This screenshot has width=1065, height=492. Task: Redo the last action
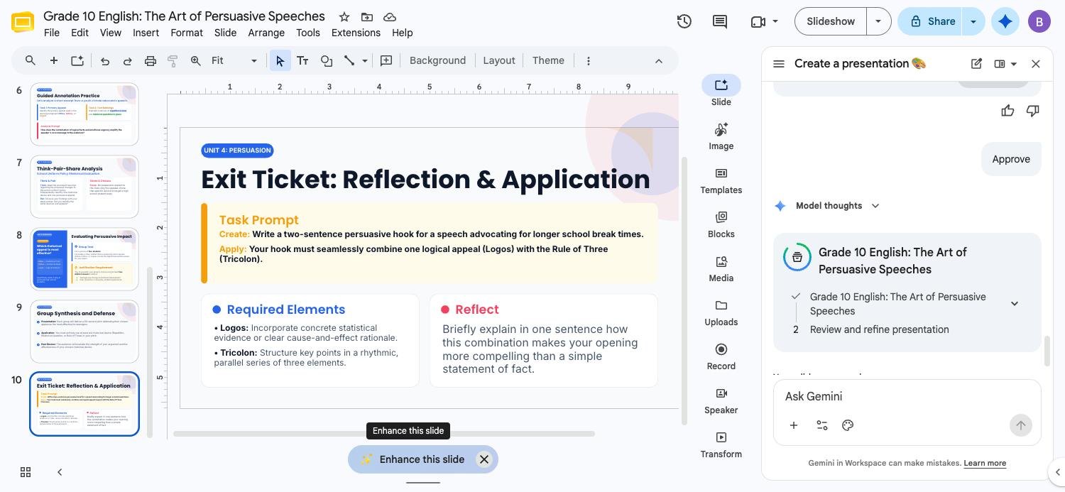pyautogui.click(x=127, y=60)
